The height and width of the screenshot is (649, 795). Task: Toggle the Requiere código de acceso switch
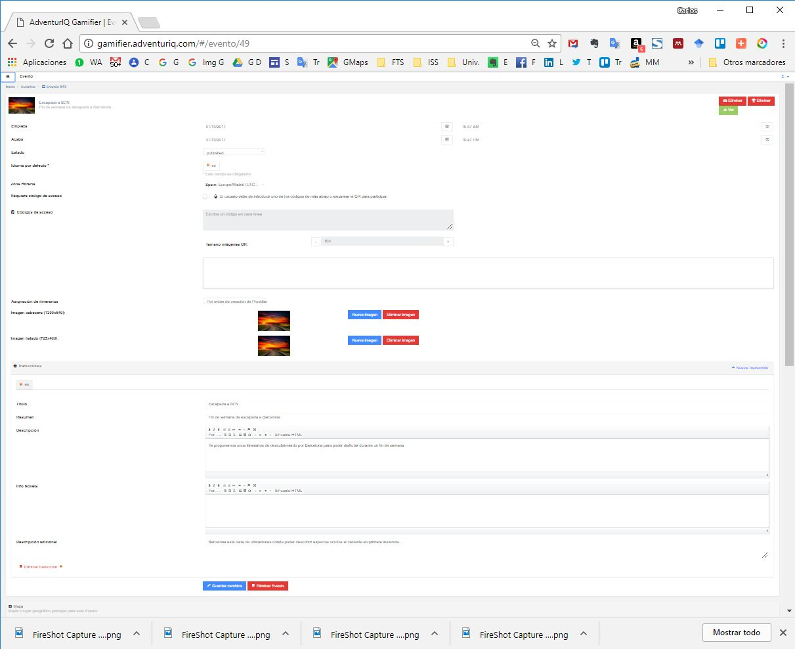(205, 196)
